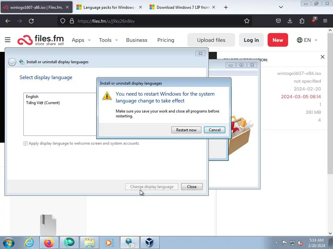The width and height of the screenshot is (333, 249).
Task: Switch to wintogo1607-x86.iso Files.fm tab
Action: click(x=36, y=7)
